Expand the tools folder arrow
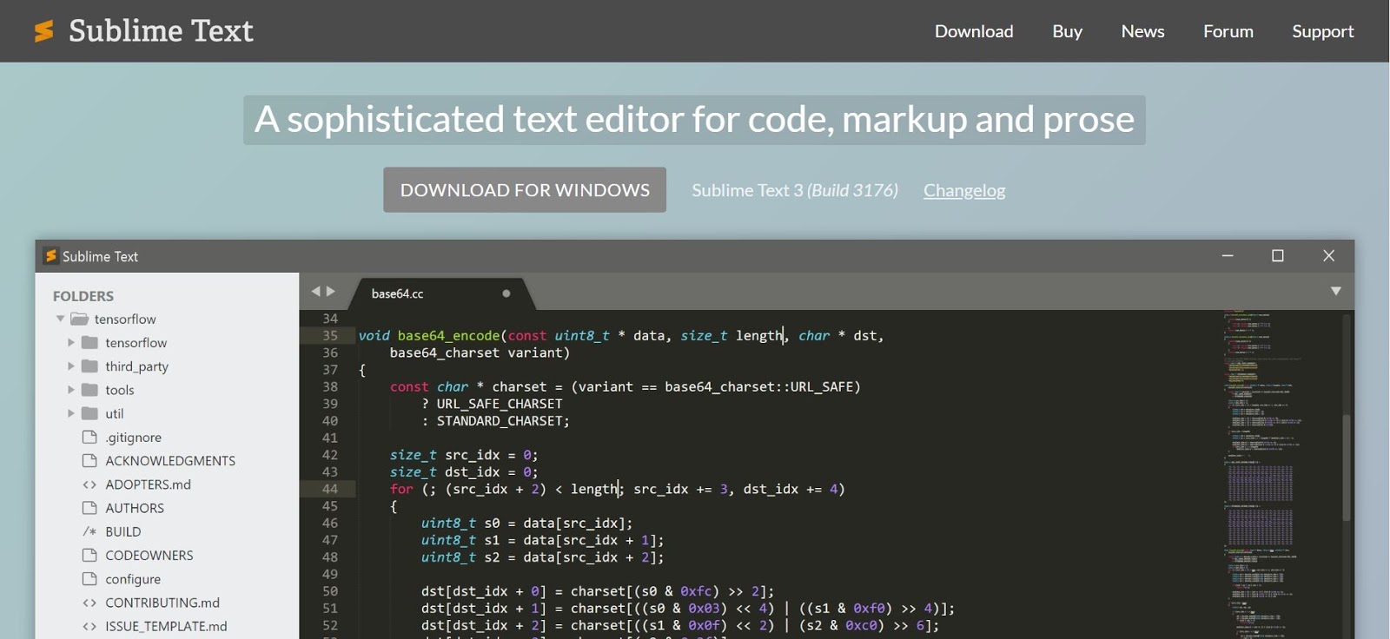Screen dimensions: 1390x639 point(70,389)
